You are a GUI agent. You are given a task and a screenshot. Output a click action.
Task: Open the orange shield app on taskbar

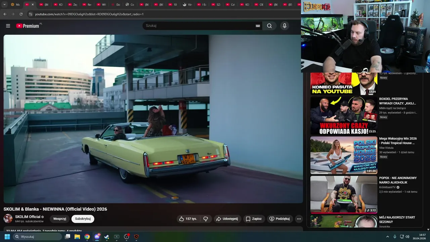click(x=136, y=237)
